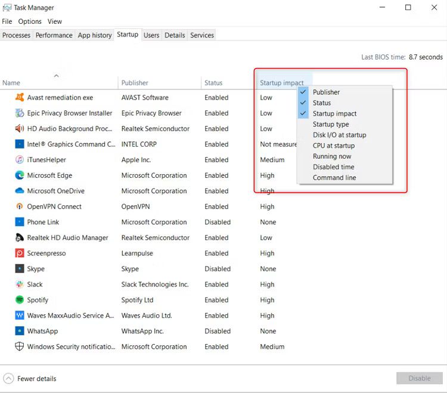Click the Slack icon

tap(20, 284)
